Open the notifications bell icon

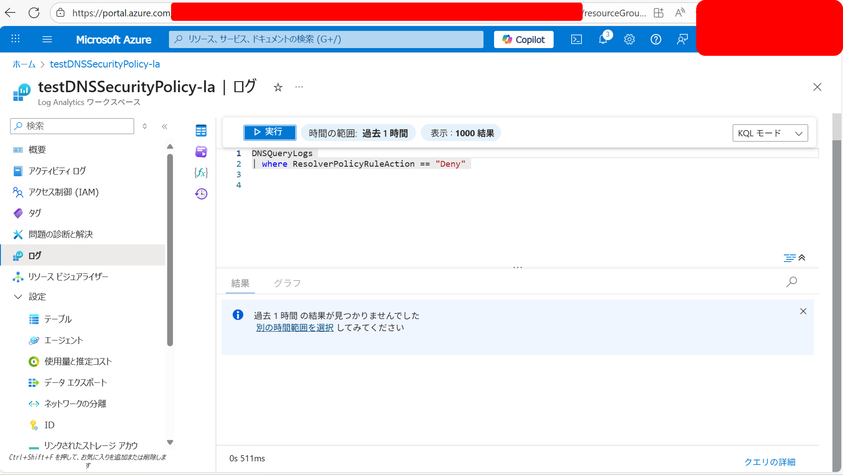click(603, 39)
